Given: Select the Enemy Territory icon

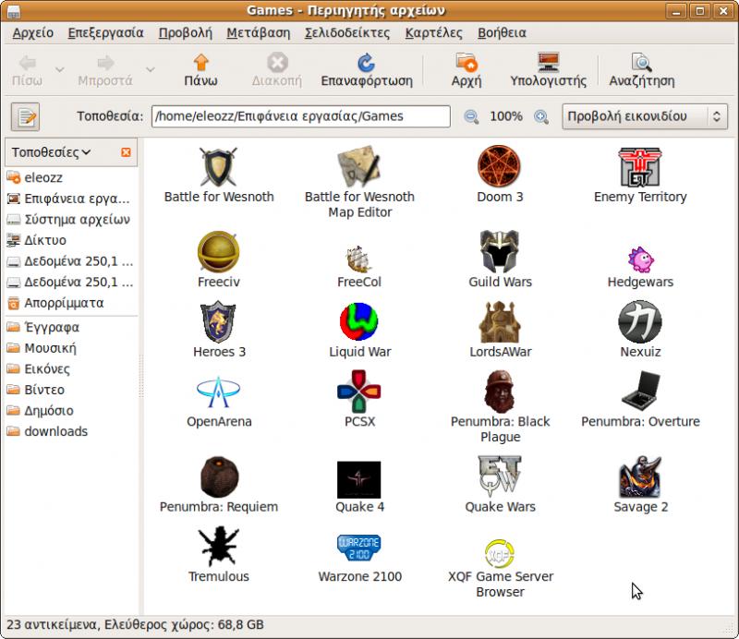Looking at the screenshot, I should [x=640, y=166].
